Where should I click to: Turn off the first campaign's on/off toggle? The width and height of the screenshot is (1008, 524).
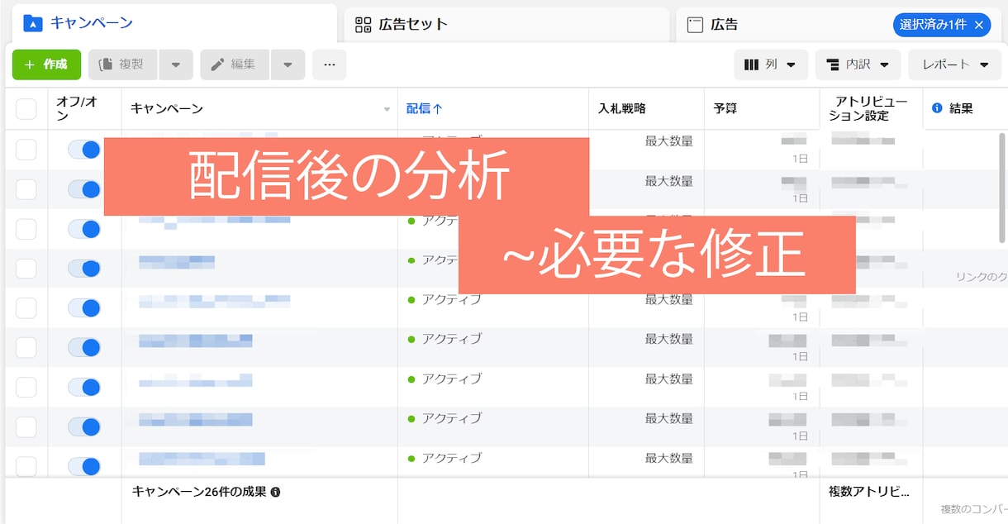pos(83,150)
